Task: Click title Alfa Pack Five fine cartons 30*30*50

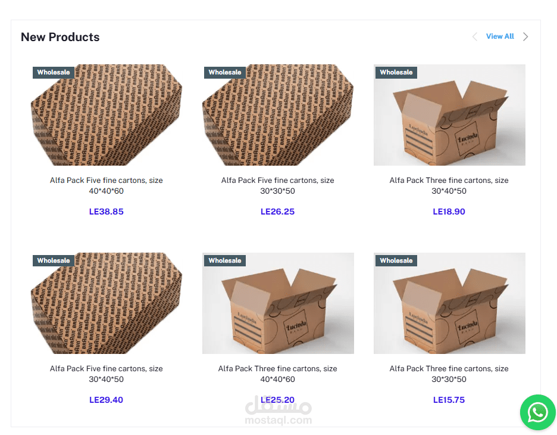Action: pos(278,186)
